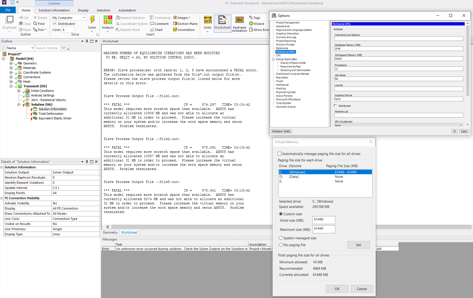Click the Delete icon in the ribbon

[35, 18]
